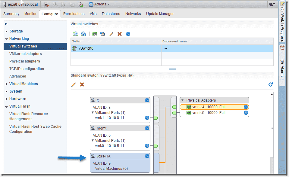This screenshot has width=289, height=177.
Task: Open Virtual Flash Host Swap Cache Configuration
Action: (35, 129)
